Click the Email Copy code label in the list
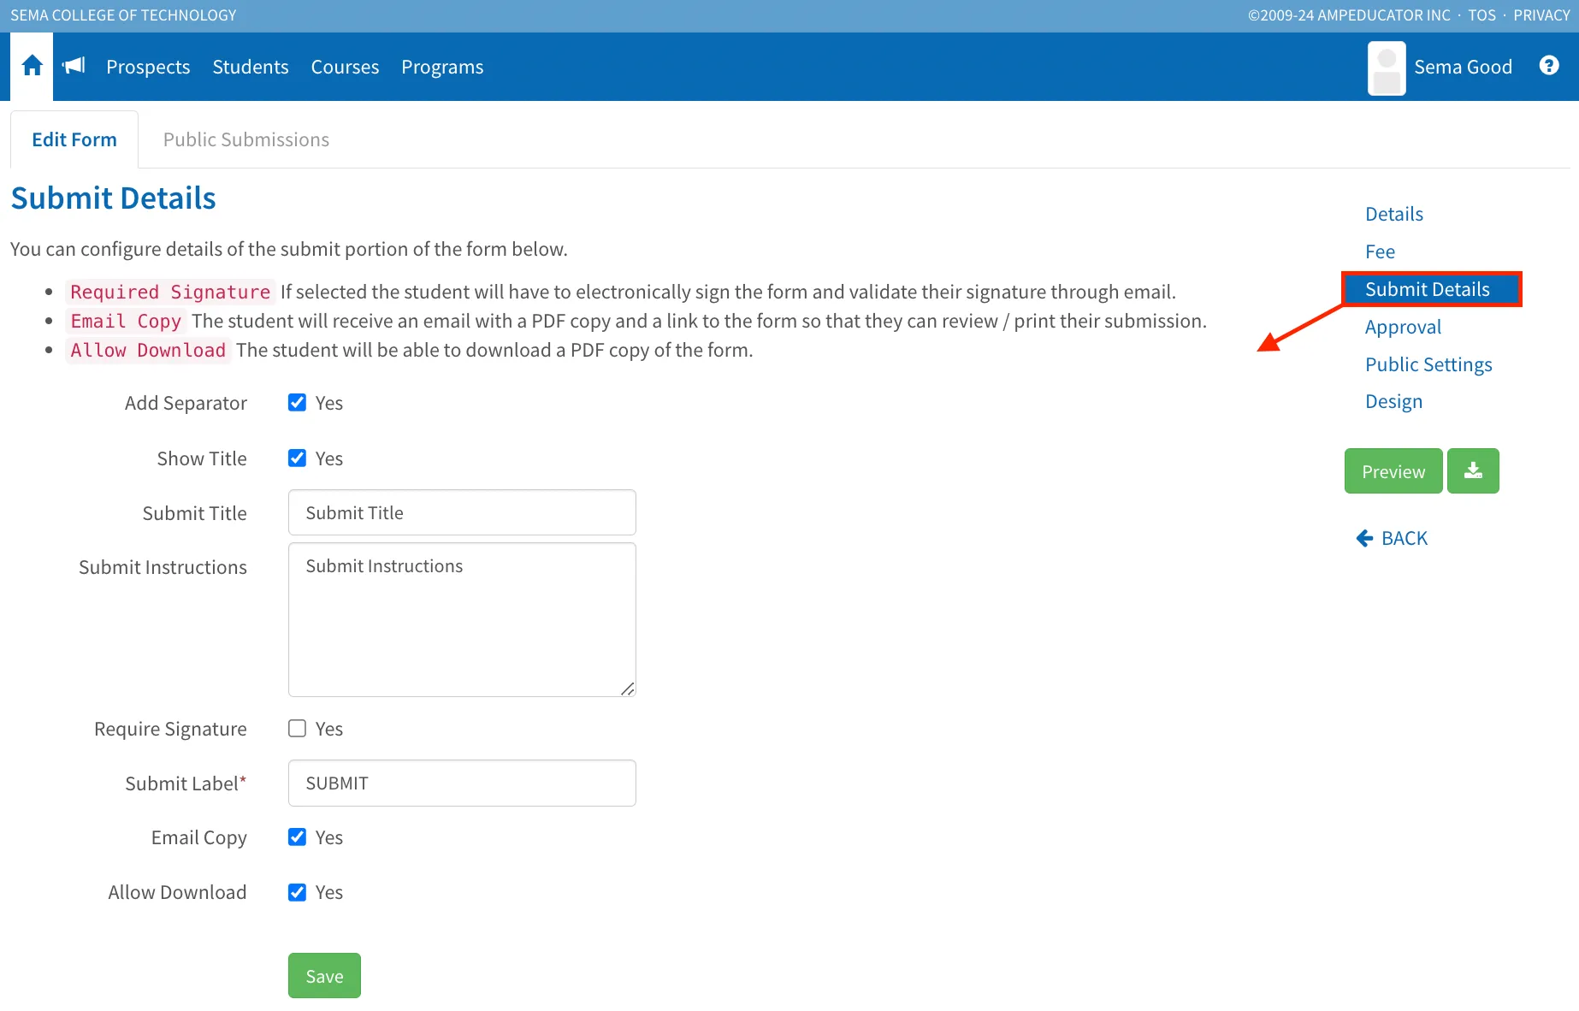Image resolution: width=1579 pixels, height=1011 pixels. [x=126, y=321]
